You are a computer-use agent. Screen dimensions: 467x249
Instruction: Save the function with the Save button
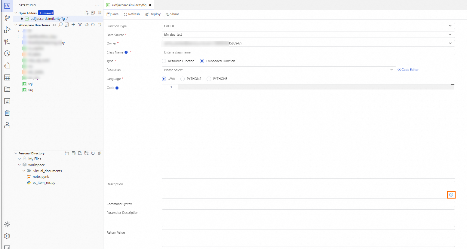(x=113, y=14)
